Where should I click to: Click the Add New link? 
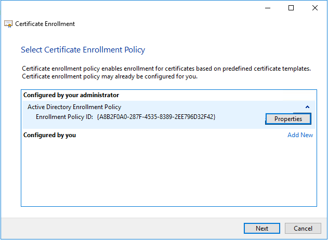click(300, 135)
